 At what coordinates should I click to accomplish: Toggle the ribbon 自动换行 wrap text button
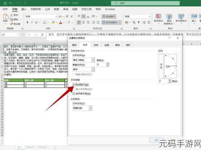coord(109,16)
